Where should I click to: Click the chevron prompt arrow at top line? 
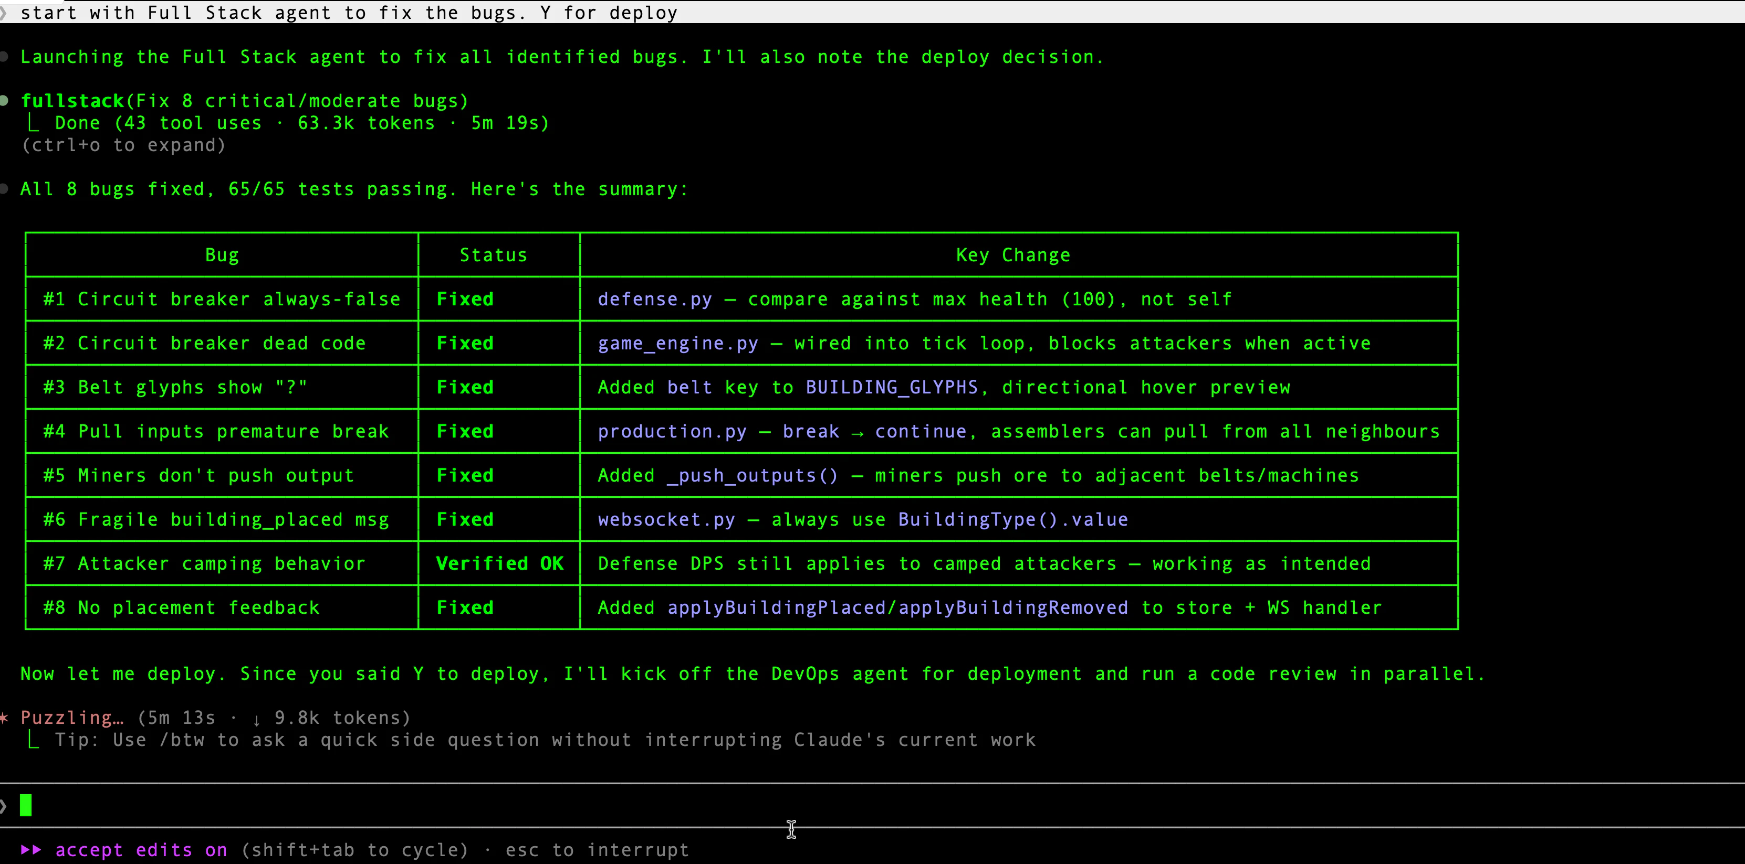(5, 12)
